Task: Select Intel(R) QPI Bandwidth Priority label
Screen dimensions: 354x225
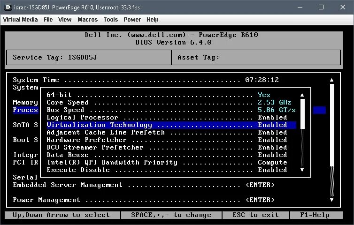Action: 112,162
